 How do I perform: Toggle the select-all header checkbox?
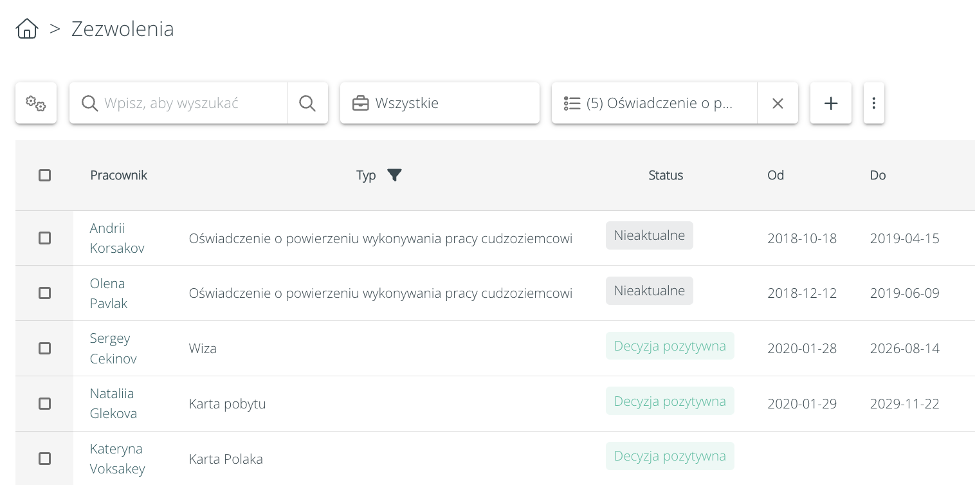pyautogui.click(x=44, y=175)
